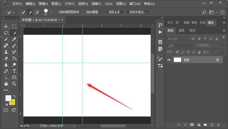
Task: Delete layer with trash icon
Action: pyautogui.click(x=218, y=125)
